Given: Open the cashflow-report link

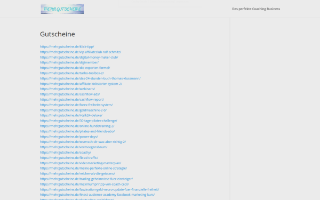Looking at the screenshot, I should coord(72,99).
